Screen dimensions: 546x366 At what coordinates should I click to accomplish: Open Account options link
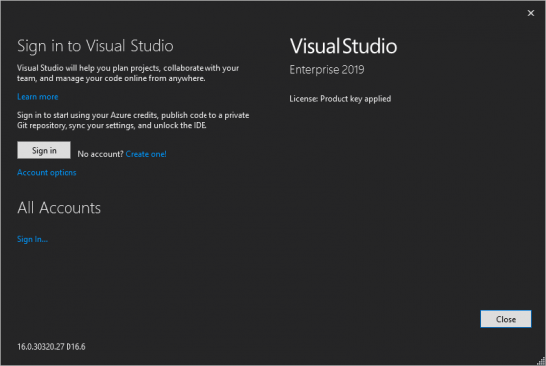[47, 173]
